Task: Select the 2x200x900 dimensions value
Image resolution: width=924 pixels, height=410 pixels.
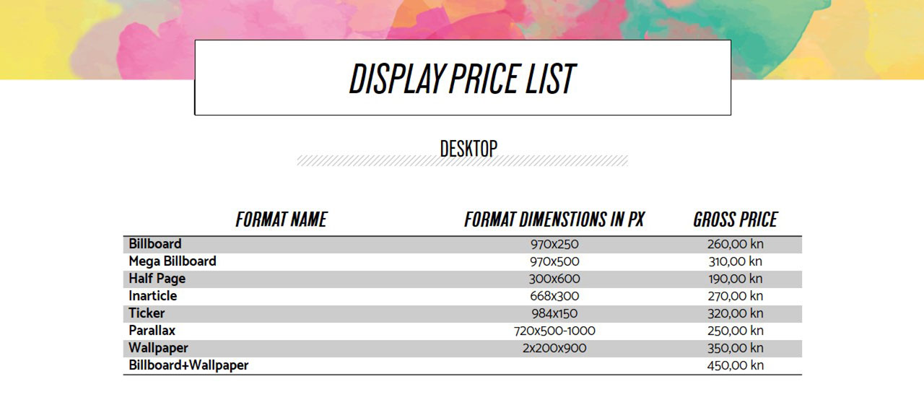Action: [554, 348]
